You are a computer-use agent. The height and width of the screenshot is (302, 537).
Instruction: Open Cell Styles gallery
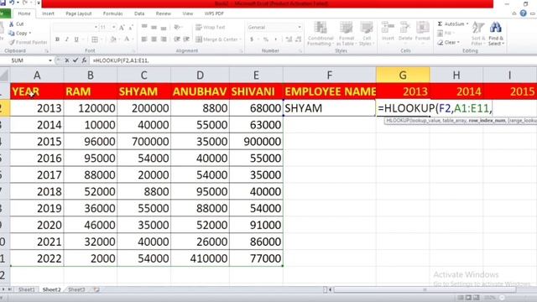[x=367, y=34]
